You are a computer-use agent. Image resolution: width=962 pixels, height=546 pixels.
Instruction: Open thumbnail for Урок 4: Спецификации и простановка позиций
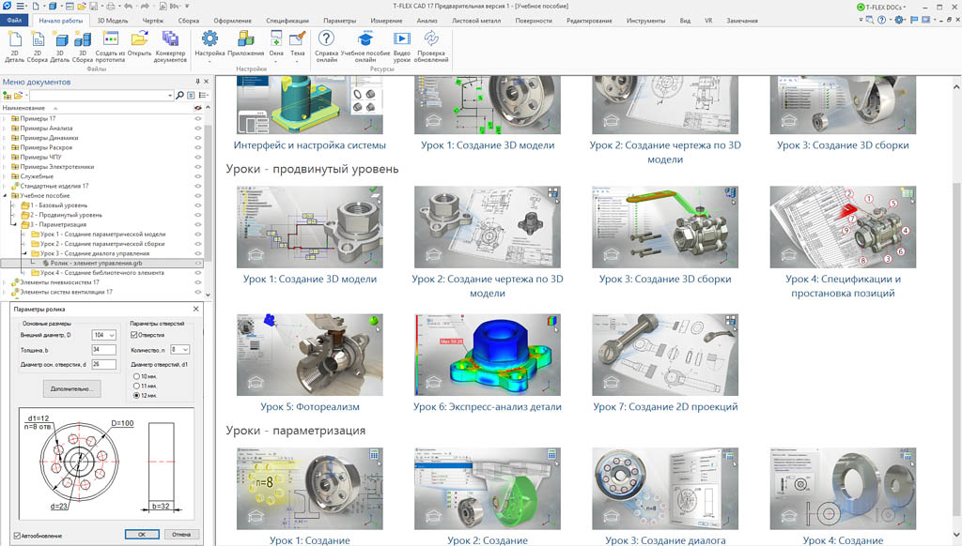pos(843,227)
